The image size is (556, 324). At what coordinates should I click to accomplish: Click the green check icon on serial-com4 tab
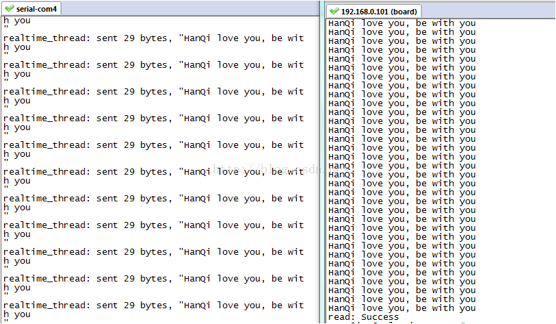tap(10, 8)
